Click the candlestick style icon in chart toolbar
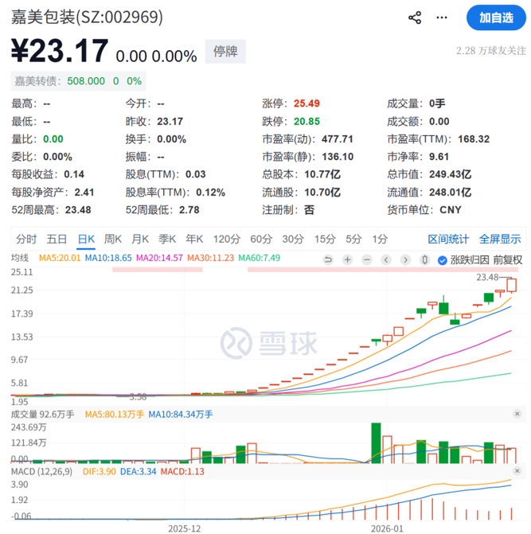The height and width of the screenshot is (534, 531). (425, 259)
